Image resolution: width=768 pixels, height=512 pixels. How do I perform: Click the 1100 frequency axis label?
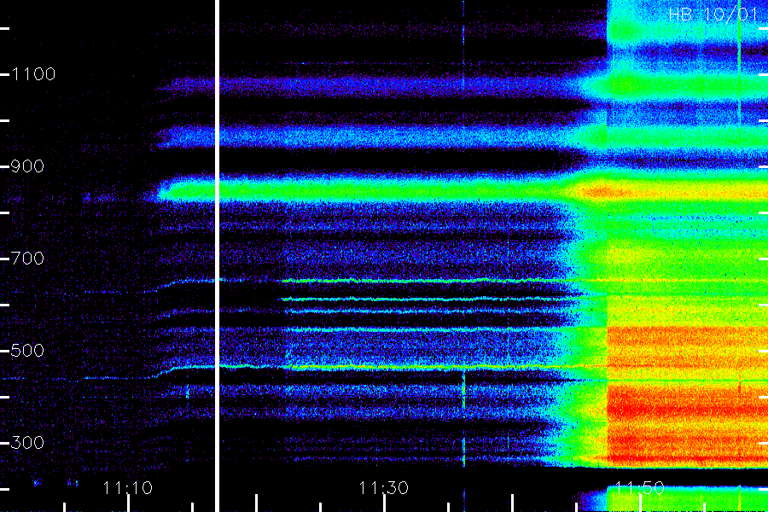pos(33,74)
